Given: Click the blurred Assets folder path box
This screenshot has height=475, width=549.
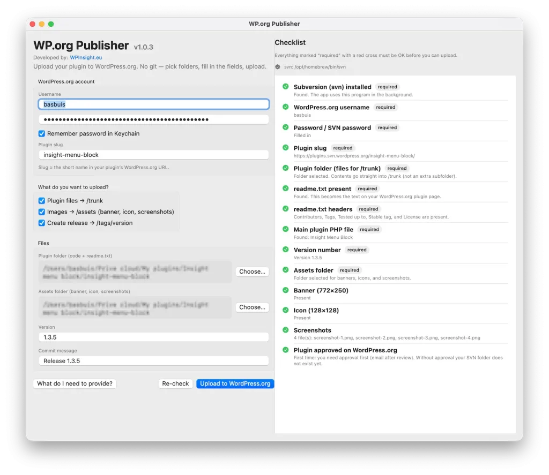Looking at the screenshot, I should (135, 308).
